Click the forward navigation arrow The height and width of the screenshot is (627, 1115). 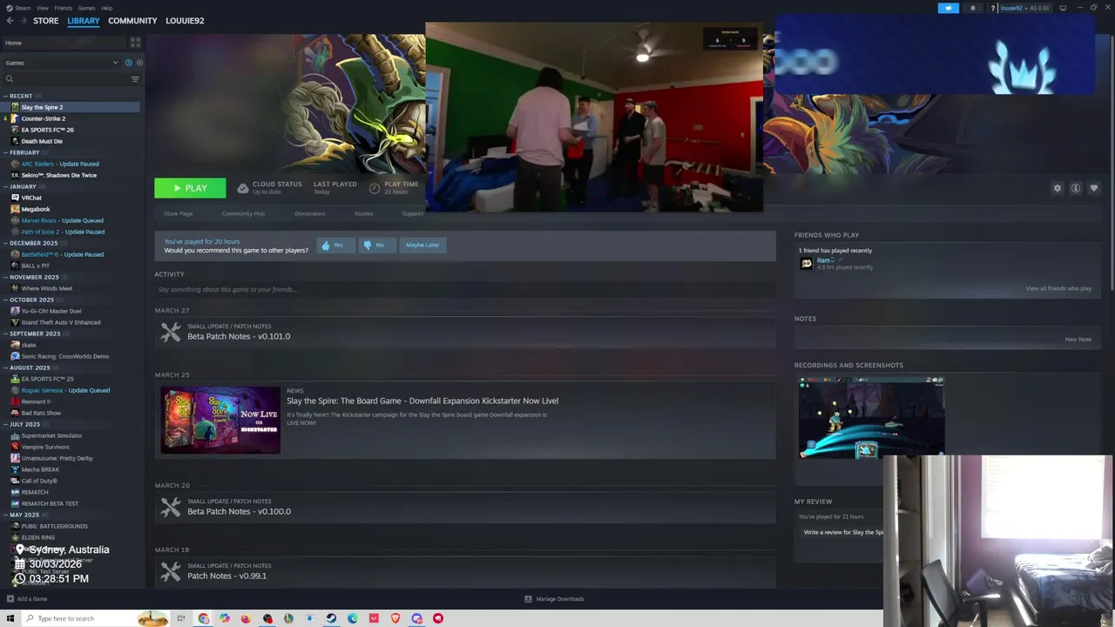coord(23,21)
